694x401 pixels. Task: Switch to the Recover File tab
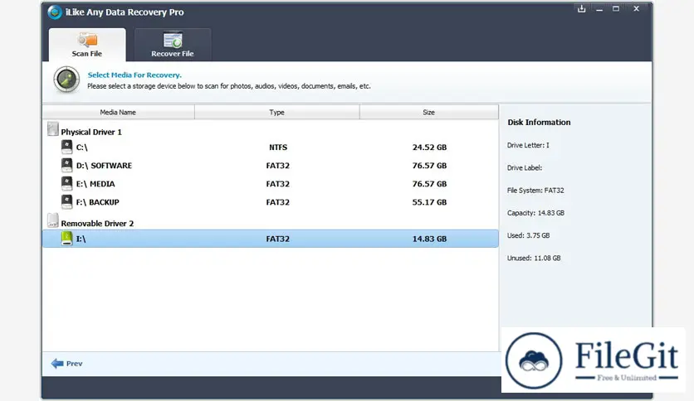coord(173,45)
